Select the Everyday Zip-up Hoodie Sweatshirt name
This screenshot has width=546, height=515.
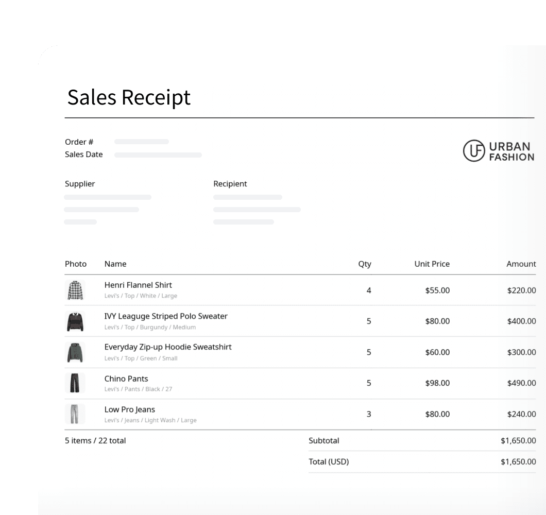(168, 347)
